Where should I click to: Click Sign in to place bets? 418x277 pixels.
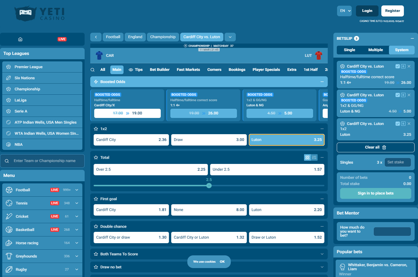tap(376, 193)
